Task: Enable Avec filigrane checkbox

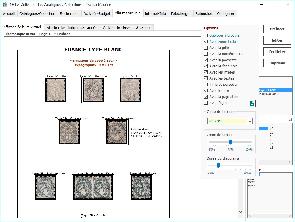Action: pyautogui.click(x=206, y=103)
